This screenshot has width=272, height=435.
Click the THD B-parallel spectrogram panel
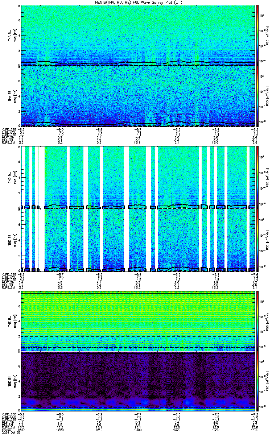[138, 240]
